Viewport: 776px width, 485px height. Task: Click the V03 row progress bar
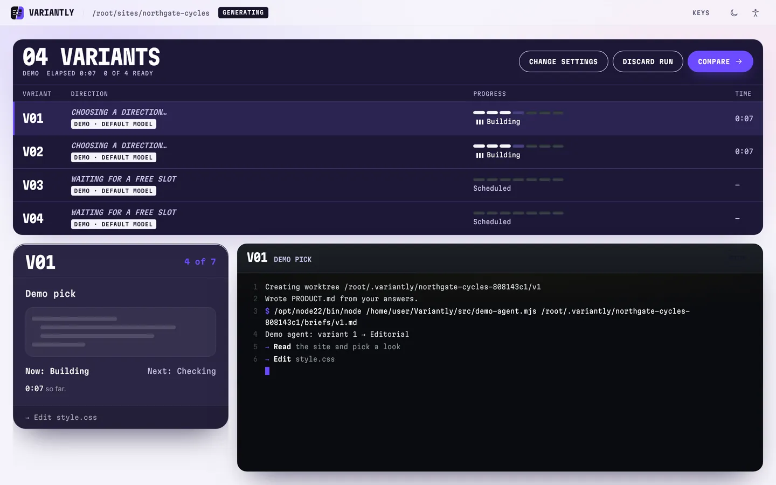pyautogui.click(x=518, y=179)
